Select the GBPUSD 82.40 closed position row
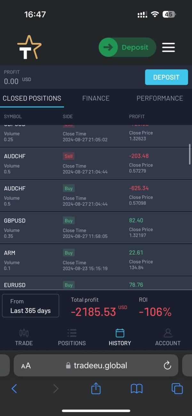This screenshot has height=416, width=192. click(96, 227)
